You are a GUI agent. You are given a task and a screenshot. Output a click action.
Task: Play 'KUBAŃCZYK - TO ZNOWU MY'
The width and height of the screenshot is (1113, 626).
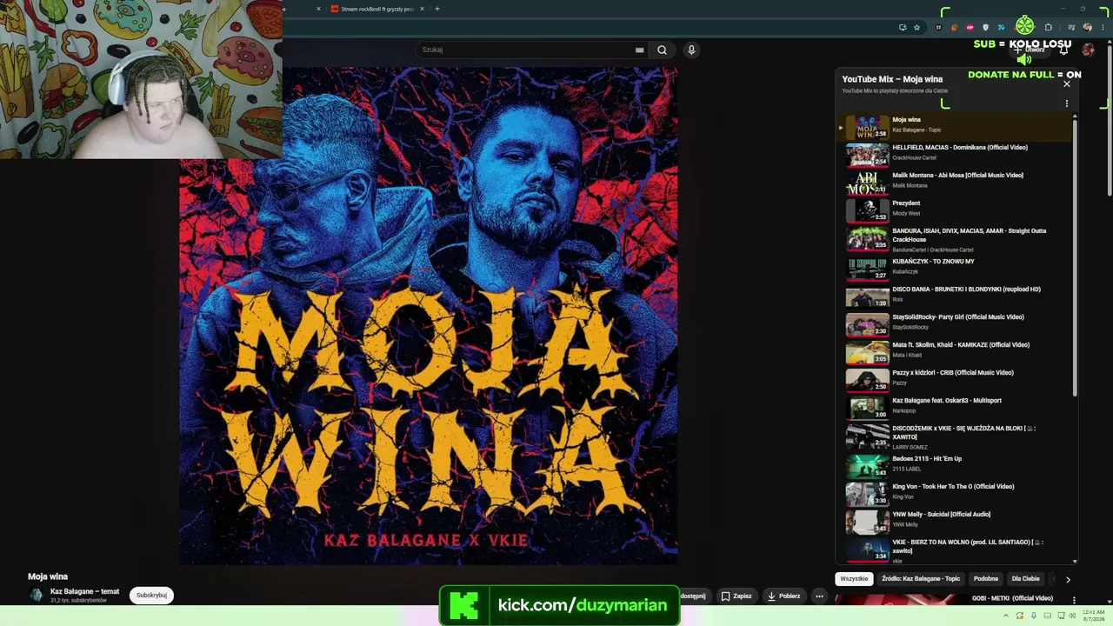(954, 269)
